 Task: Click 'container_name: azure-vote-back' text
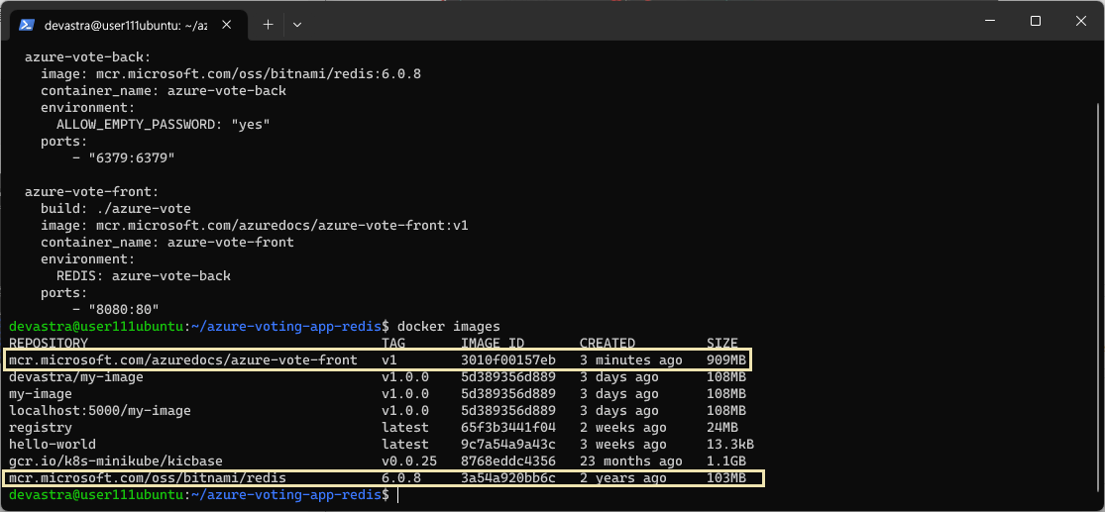[x=164, y=91]
